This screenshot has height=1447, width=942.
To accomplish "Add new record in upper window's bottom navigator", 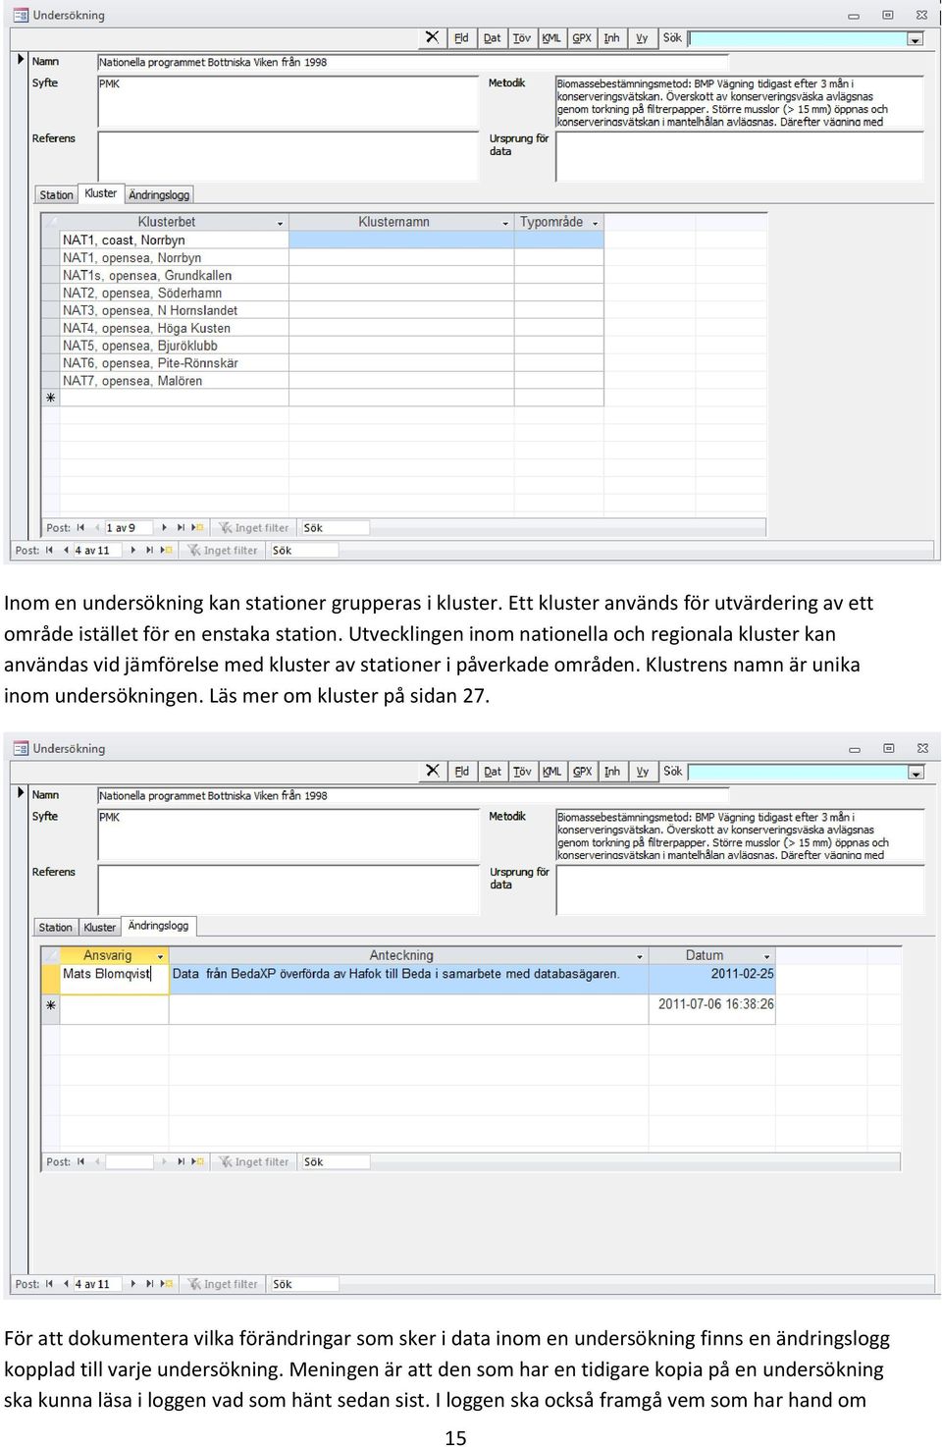I will (166, 551).
